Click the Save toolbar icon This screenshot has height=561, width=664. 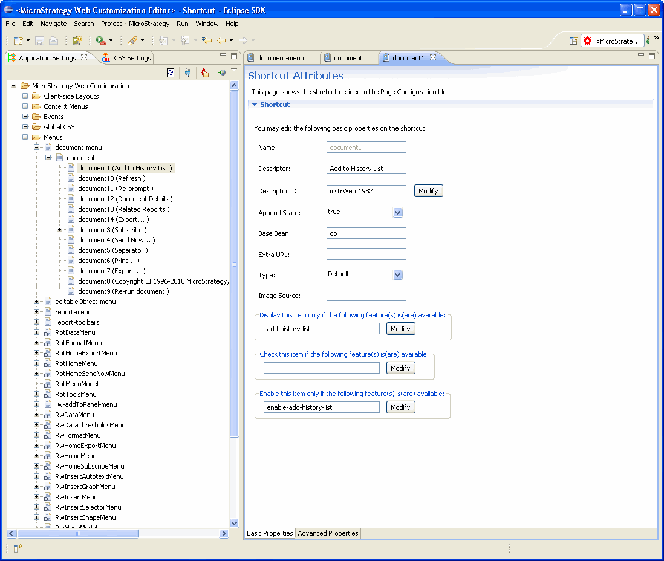click(39, 41)
